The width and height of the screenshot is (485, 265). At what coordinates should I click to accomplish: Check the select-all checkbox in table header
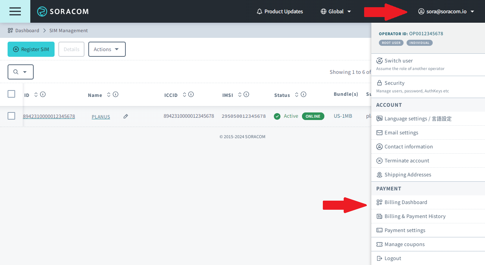(x=11, y=94)
